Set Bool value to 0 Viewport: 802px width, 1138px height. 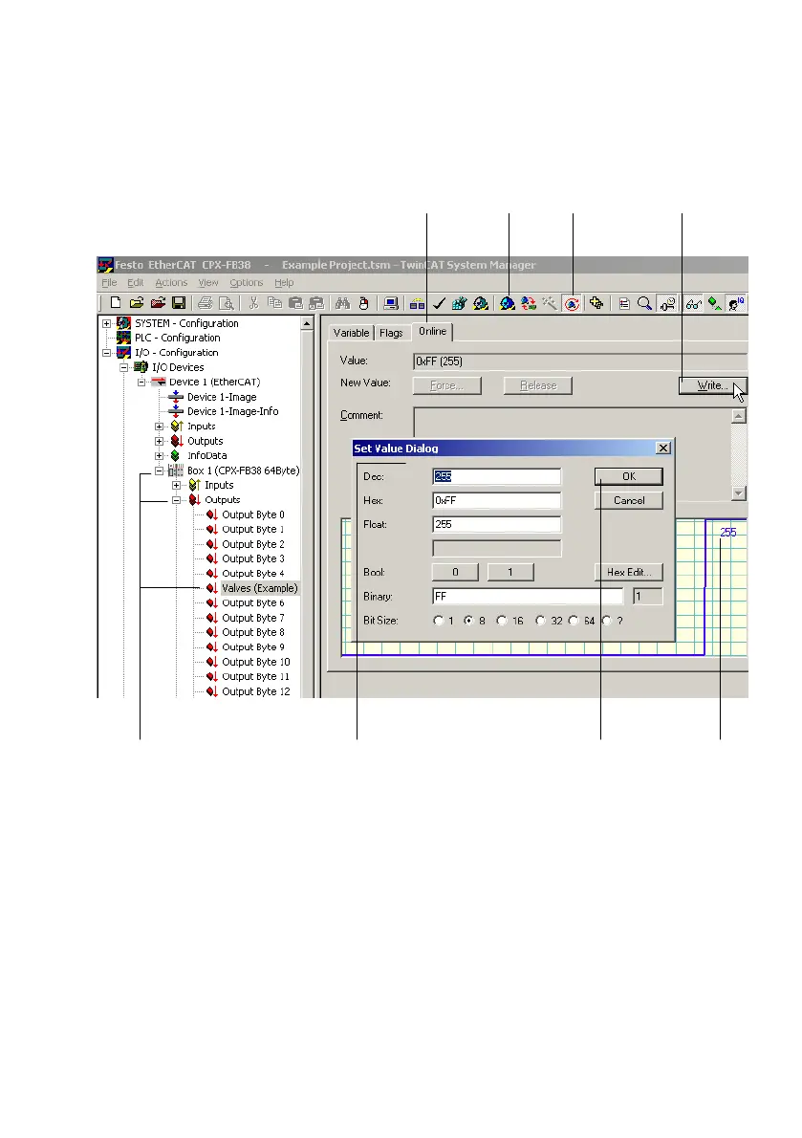[x=455, y=572]
